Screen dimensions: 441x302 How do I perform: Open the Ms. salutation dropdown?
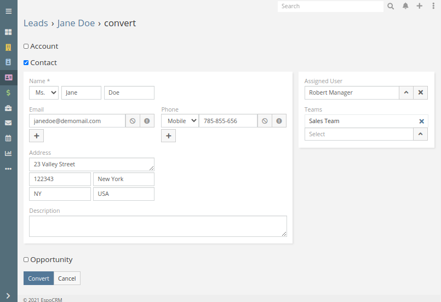[x=44, y=92]
